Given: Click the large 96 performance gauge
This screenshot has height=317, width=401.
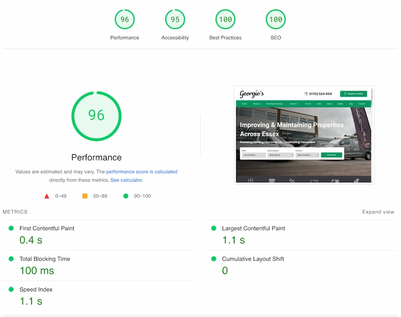Looking at the screenshot, I should [96, 116].
